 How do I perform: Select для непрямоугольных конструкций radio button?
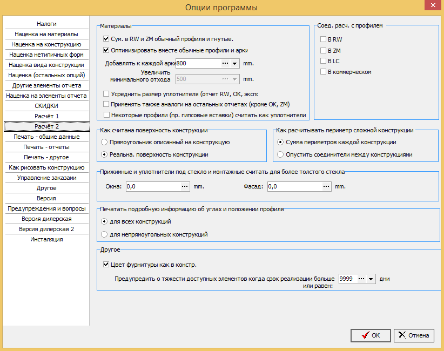tap(104, 234)
